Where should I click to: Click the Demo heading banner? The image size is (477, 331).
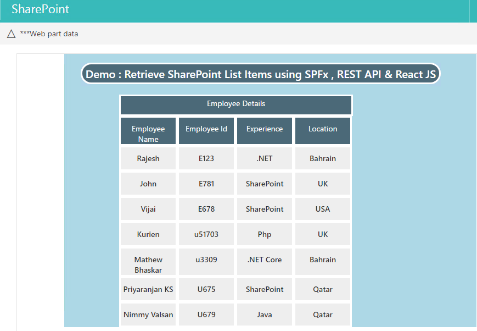[x=261, y=74]
